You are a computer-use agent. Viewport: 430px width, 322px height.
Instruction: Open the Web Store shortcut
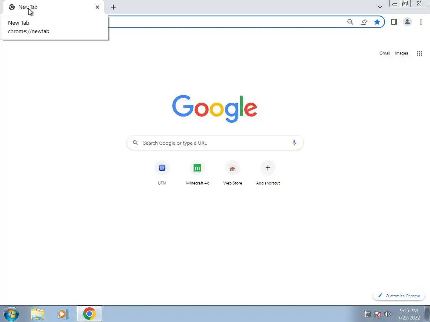tap(233, 172)
